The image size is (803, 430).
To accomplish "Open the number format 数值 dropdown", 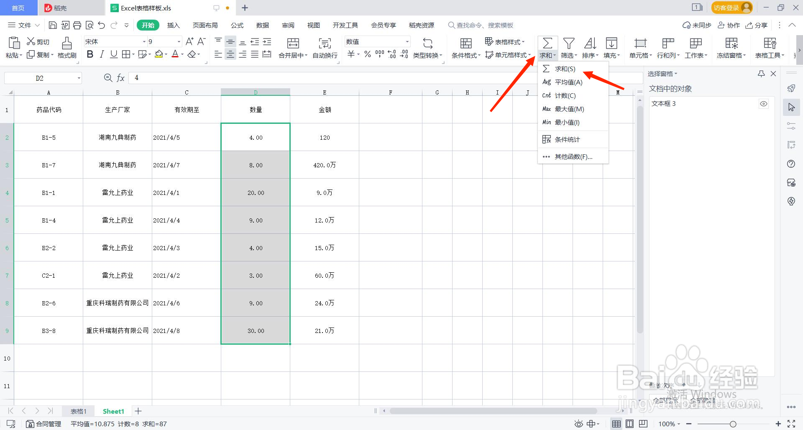I will (x=407, y=41).
